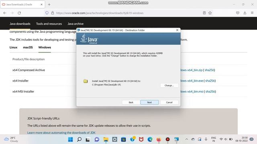The width and height of the screenshot is (257, 144).
Task: Reload the Oracle page
Action: pyautogui.click(x=19, y=13)
